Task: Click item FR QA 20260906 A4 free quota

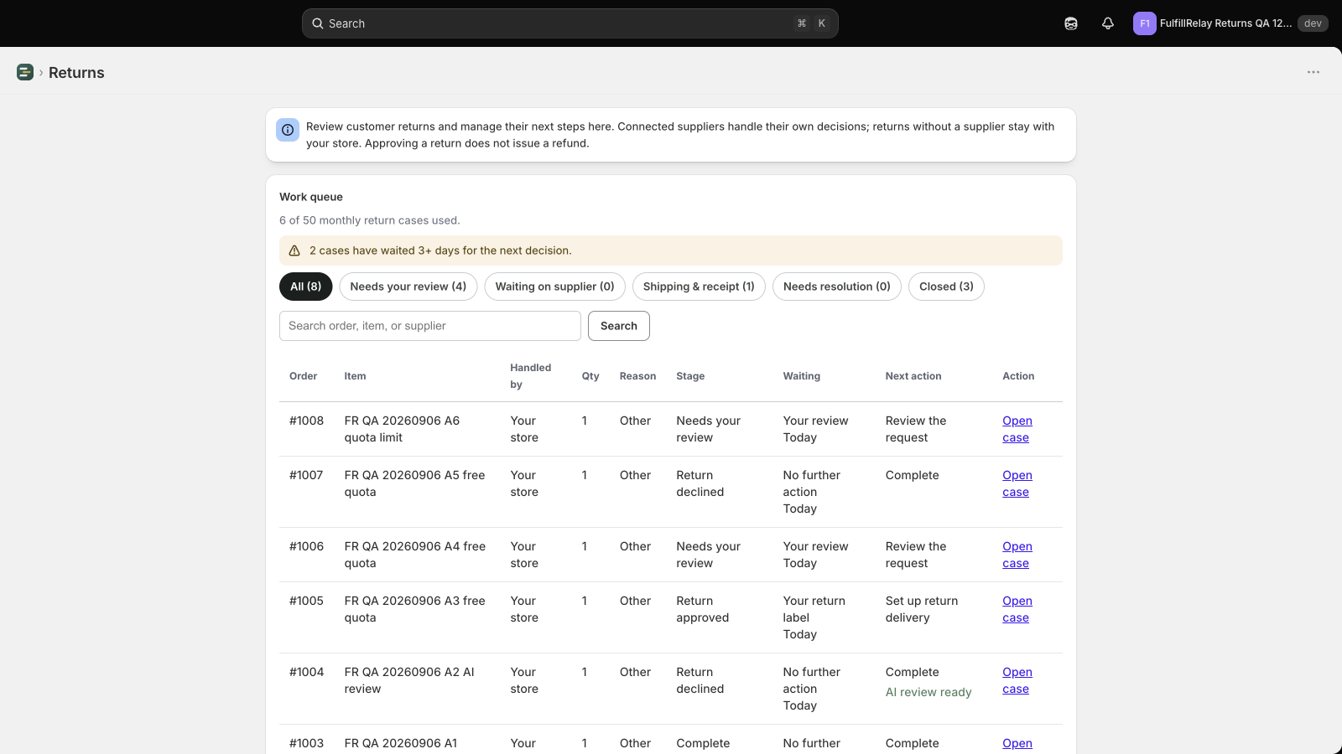Action: 414,555
